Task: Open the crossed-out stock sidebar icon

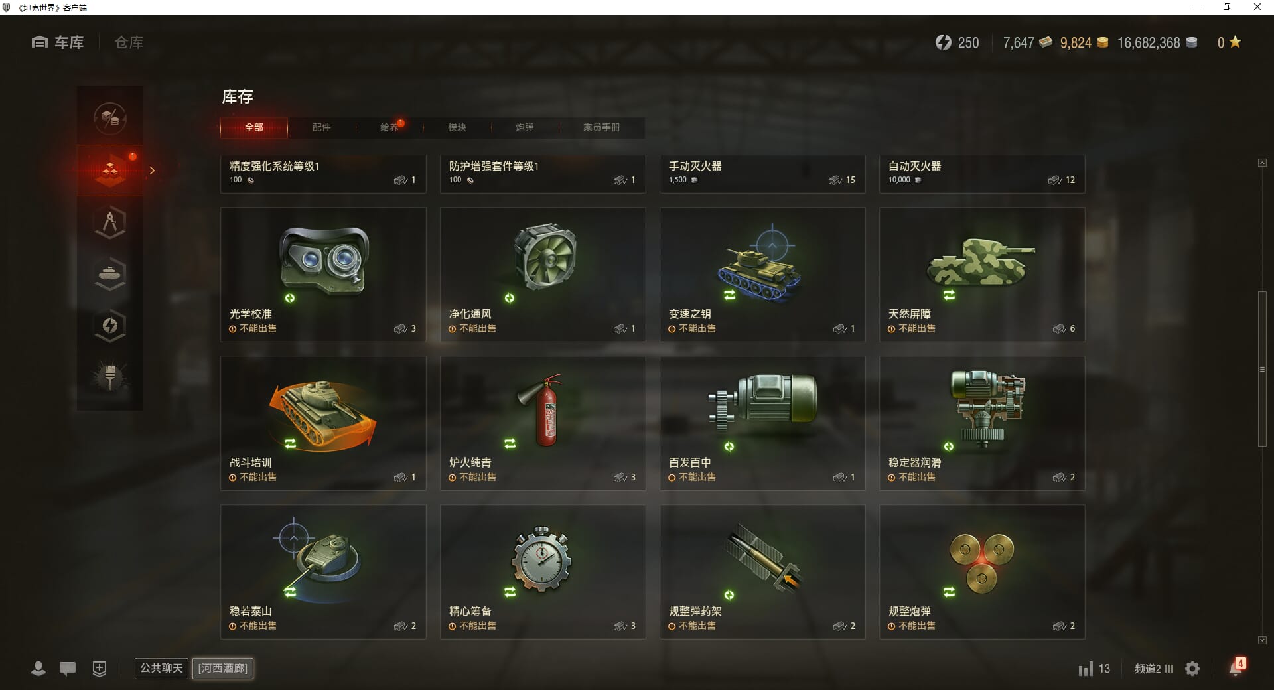Action: (x=110, y=118)
